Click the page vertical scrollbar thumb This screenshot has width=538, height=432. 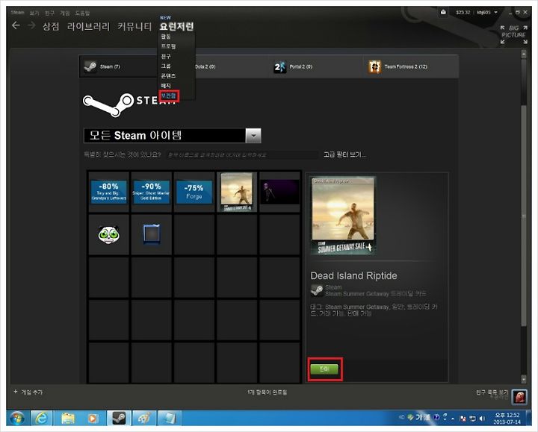coord(524,216)
